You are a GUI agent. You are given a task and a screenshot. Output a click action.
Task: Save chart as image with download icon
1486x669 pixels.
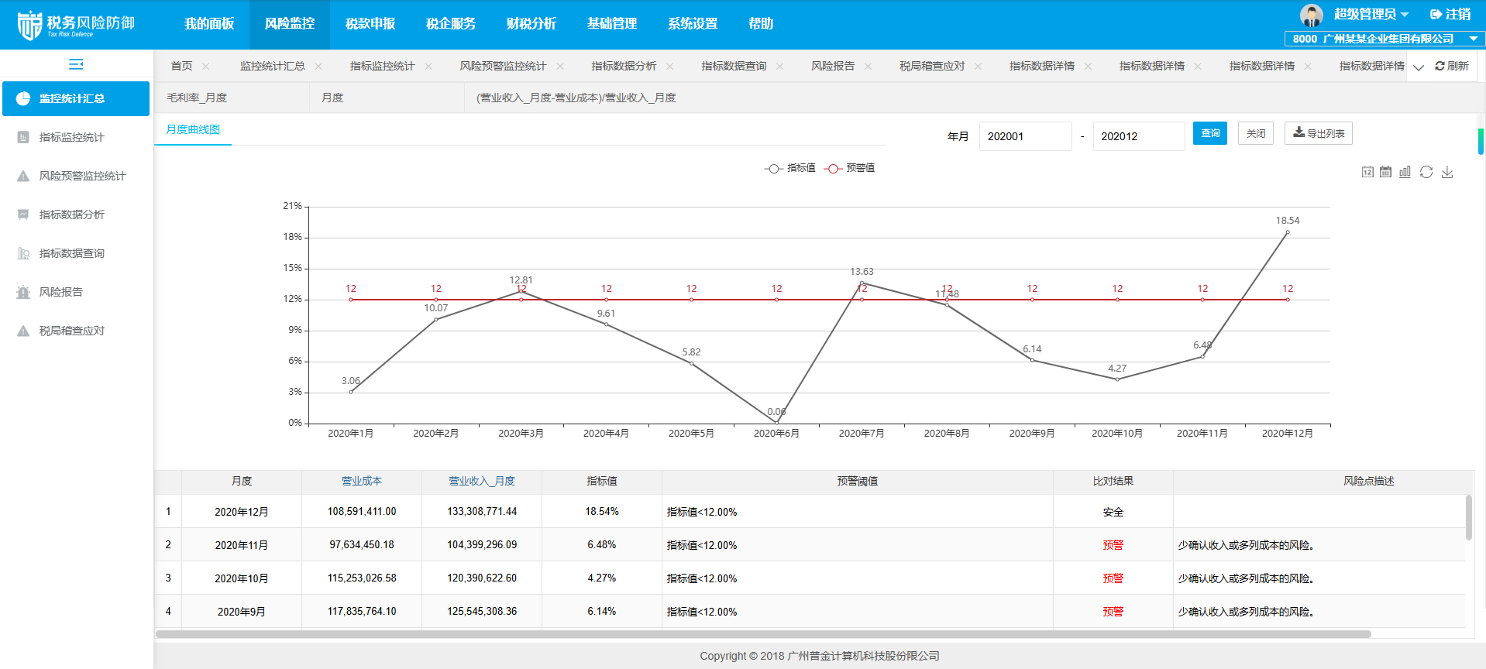[1447, 172]
